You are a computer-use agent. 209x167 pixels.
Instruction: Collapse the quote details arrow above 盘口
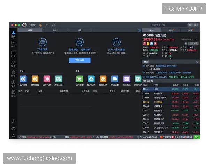(170, 58)
